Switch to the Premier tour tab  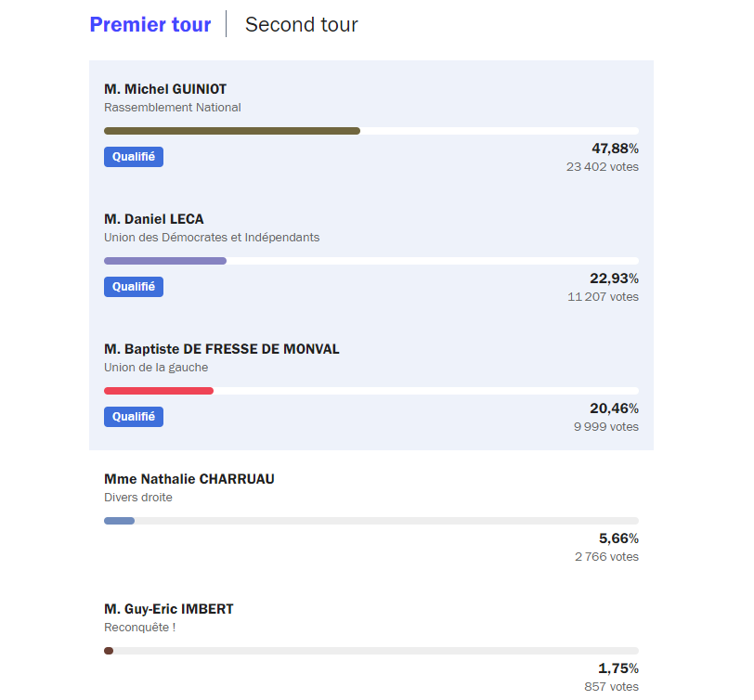[x=150, y=25]
